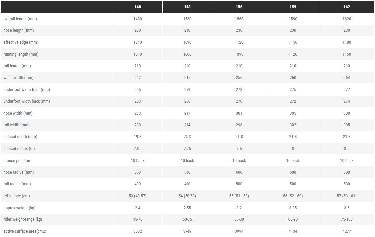The width and height of the screenshot is (375, 237).
Task: Click the effective edge (mm) row label
Action: coord(21,42)
